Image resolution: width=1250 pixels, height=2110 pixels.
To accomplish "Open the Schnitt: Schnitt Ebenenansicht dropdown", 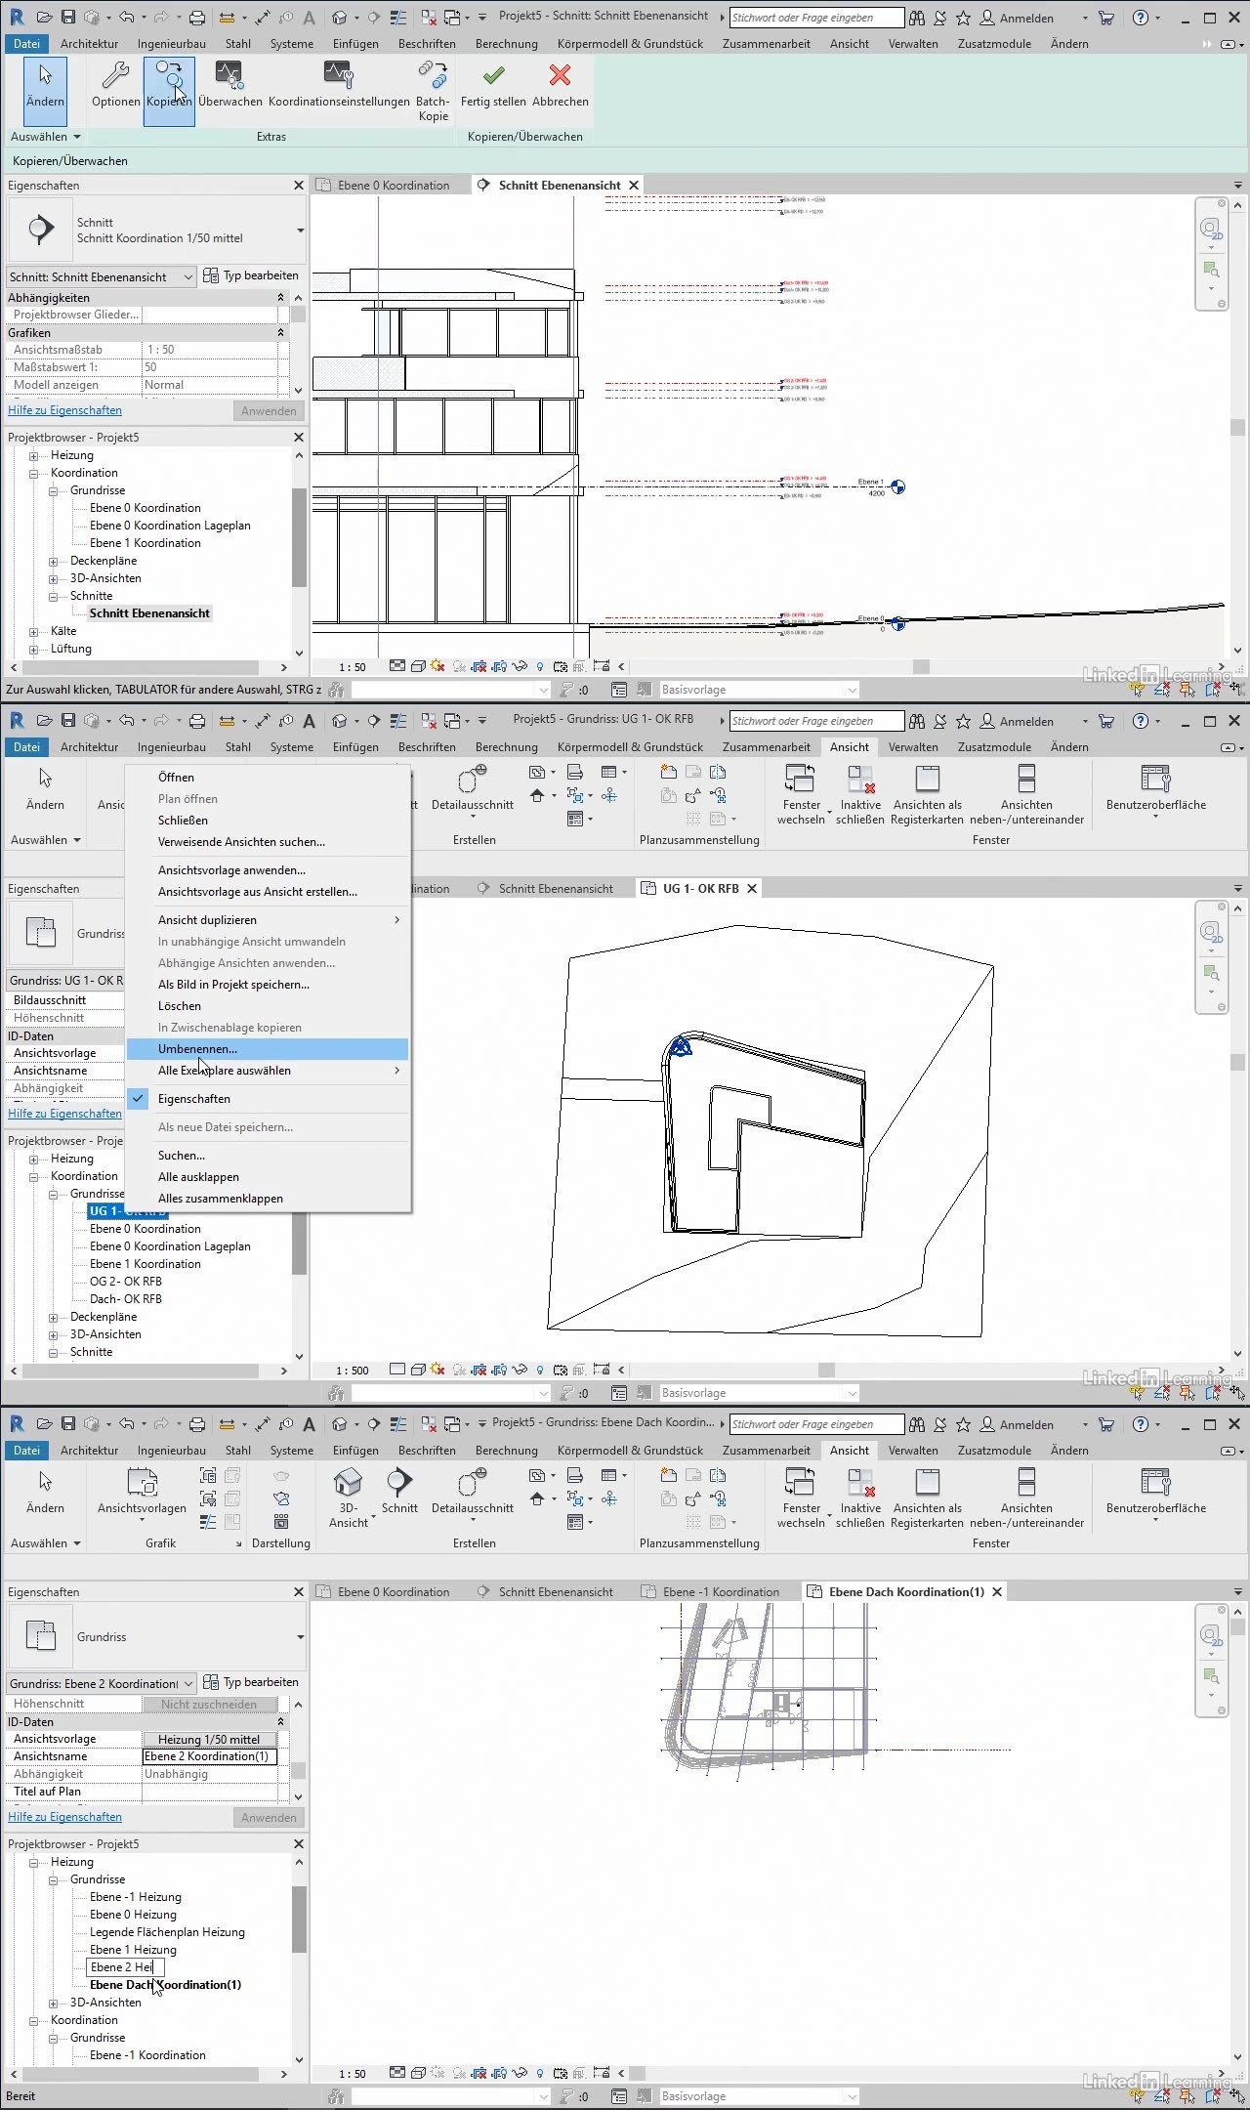I will point(102,277).
